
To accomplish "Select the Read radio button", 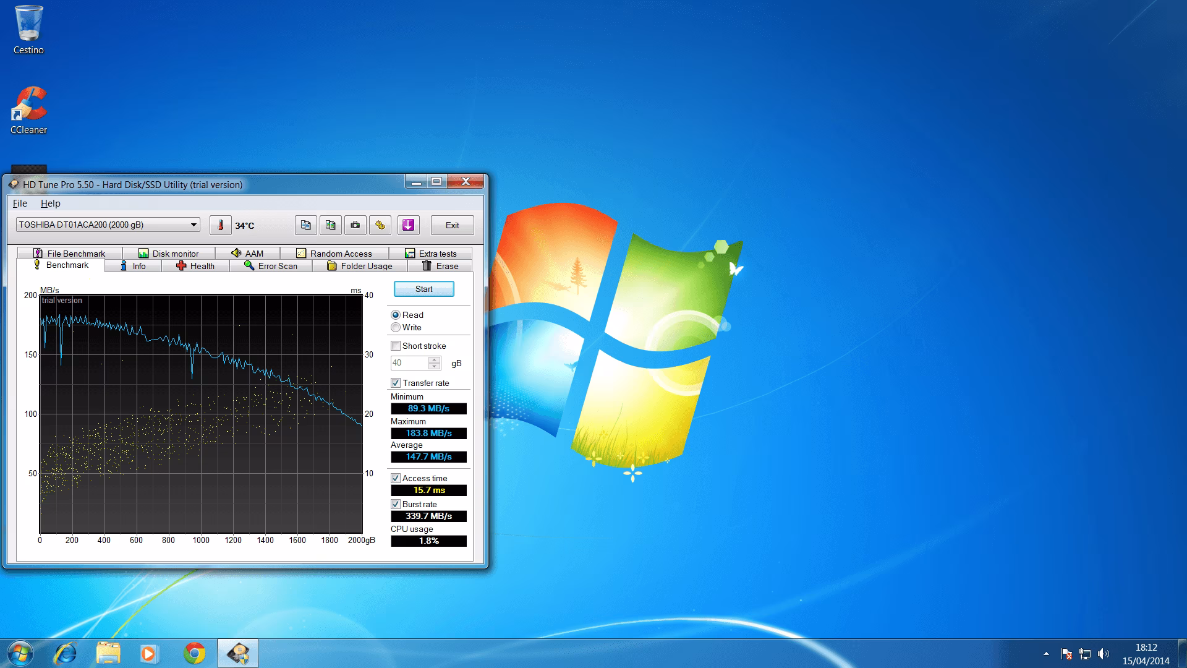I will click(396, 315).
